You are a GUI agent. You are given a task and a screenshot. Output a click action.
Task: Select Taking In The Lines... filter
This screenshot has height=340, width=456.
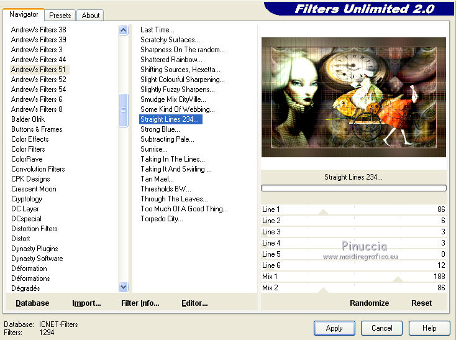coord(173,159)
